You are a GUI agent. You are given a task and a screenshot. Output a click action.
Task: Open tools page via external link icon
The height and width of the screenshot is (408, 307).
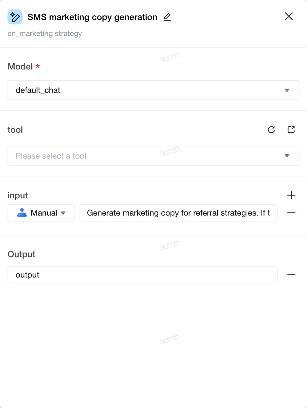point(291,130)
